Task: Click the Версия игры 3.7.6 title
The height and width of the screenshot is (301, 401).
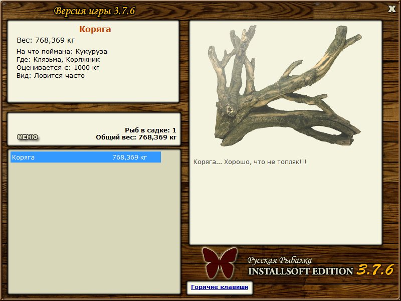Action: pos(95,11)
